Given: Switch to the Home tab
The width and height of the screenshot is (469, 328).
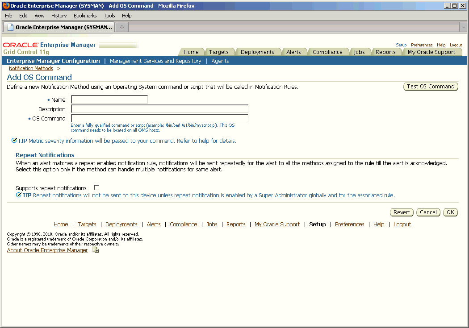Looking at the screenshot, I should coord(191,52).
